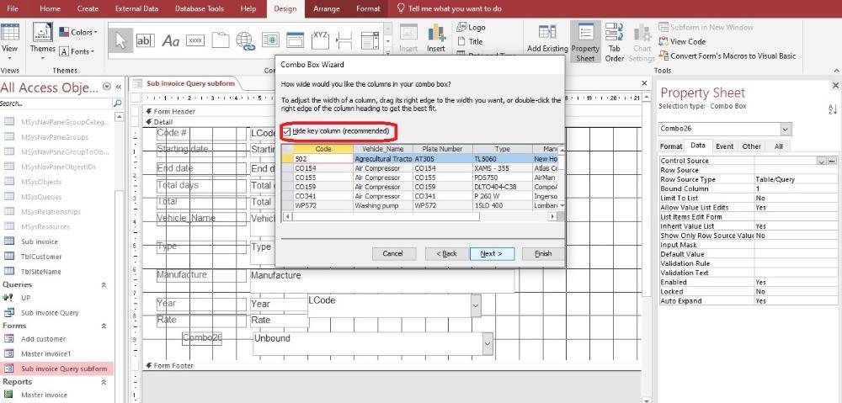Switch to the Format ribbon tab
The image size is (842, 403).
(368, 8)
